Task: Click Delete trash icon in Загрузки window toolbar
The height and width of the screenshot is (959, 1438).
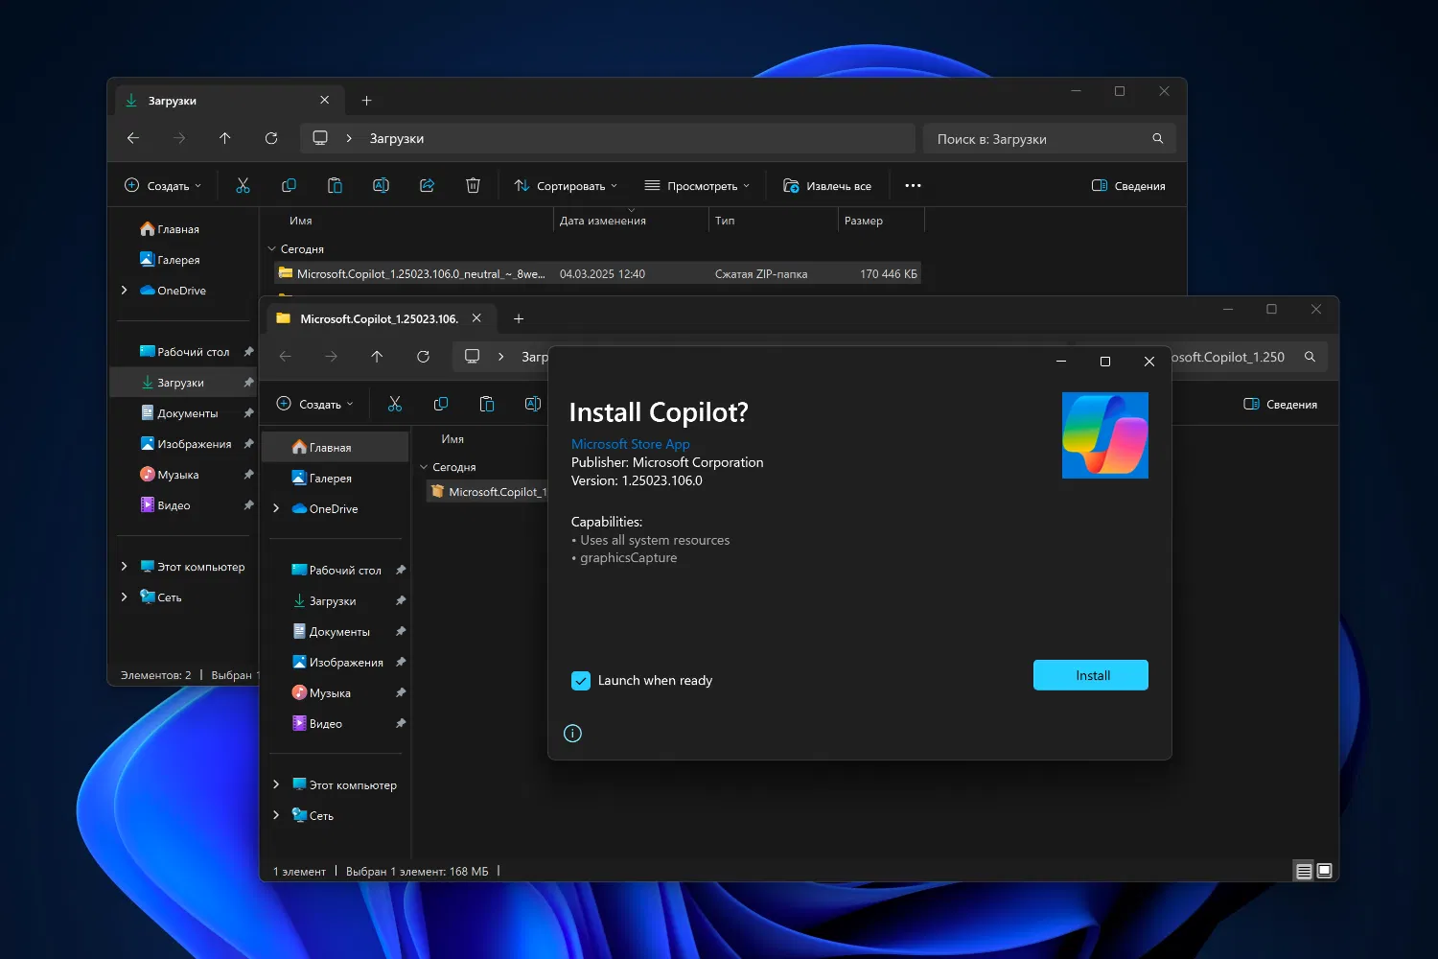Action: (473, 186)
